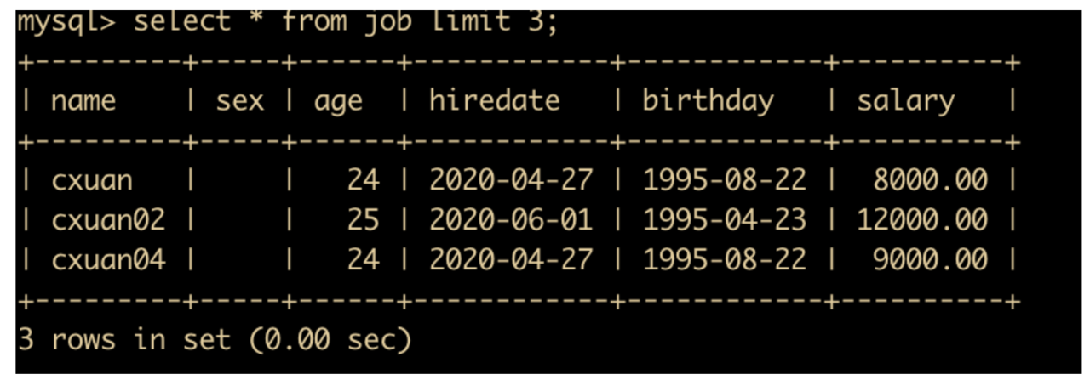This screenshot has height=380, width=1090.
Task: Click salary value 12000.00
Action: [922, 219]
